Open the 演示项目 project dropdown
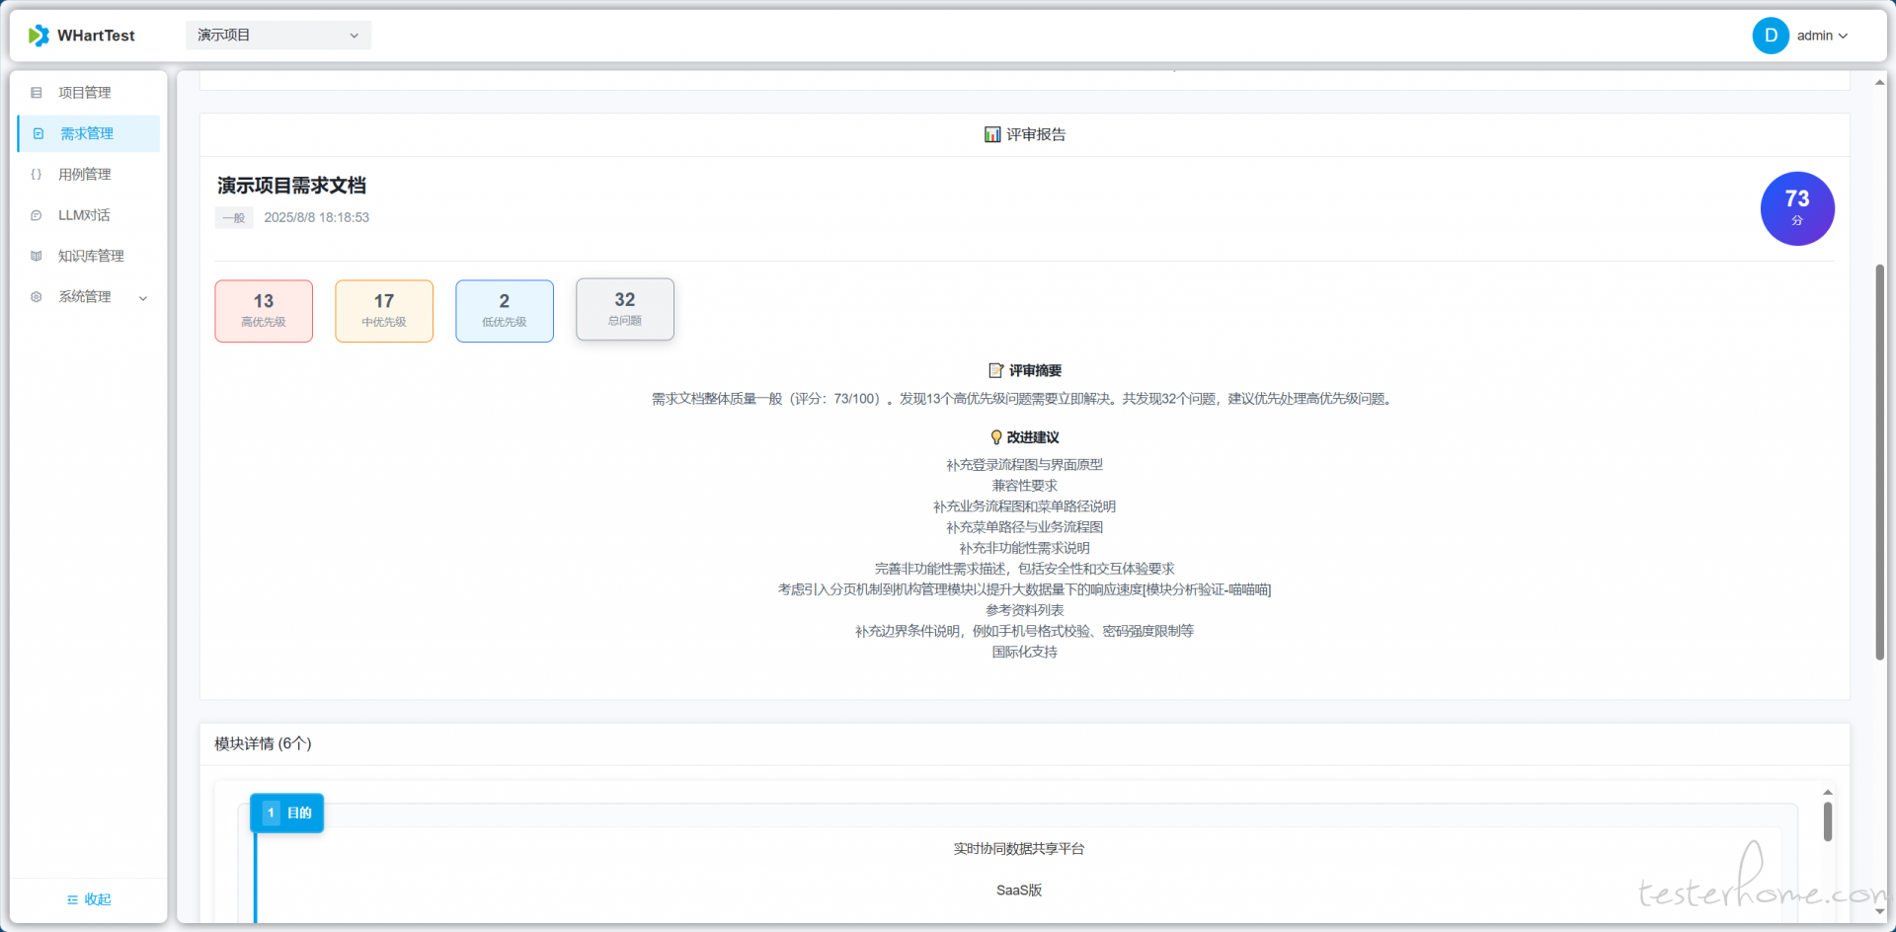 click(x=278, y=36)
